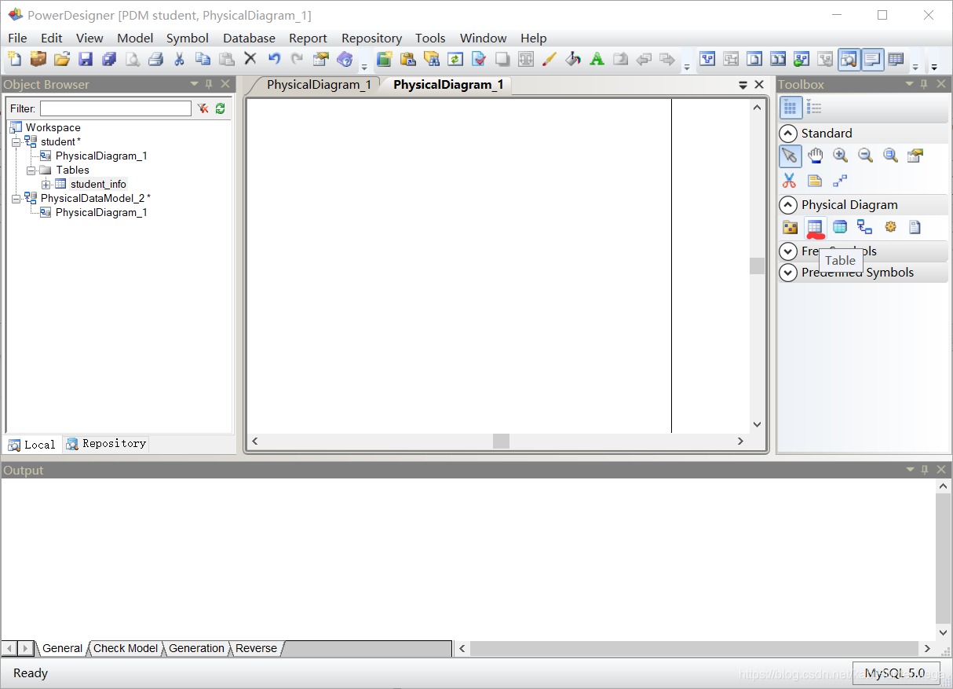This screenshot has height=689, width=953.
Task: Click the New Project briefcase icon
Action: tap(38, 59)
